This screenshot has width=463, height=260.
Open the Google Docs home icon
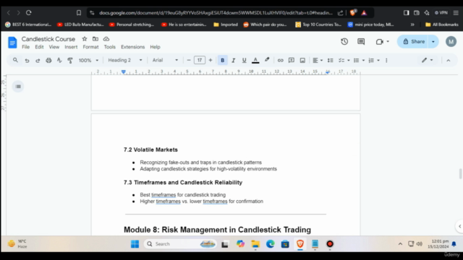point(12,43)
